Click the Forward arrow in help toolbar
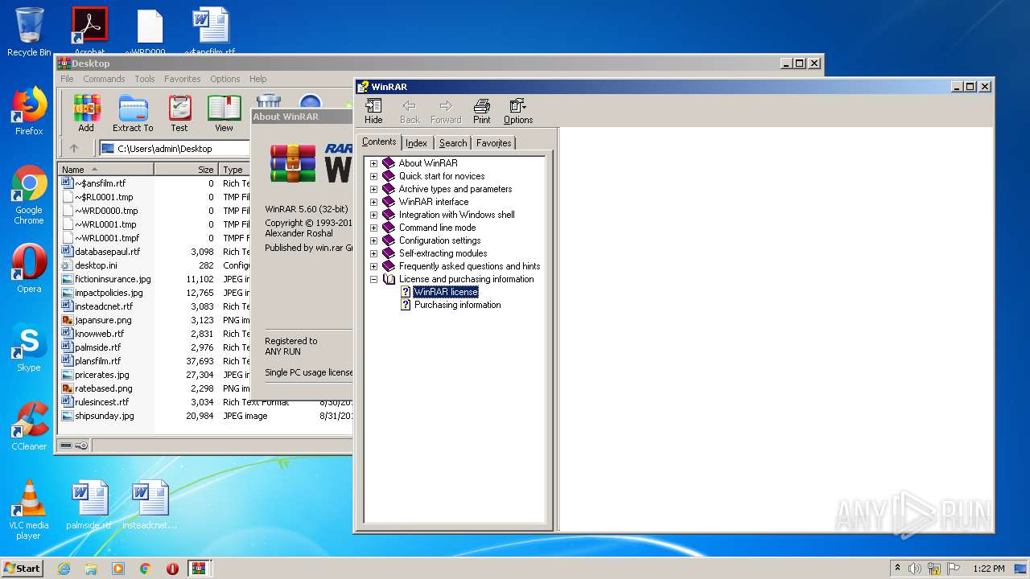This screenshot has height=579, width=1030. point(446,112)
